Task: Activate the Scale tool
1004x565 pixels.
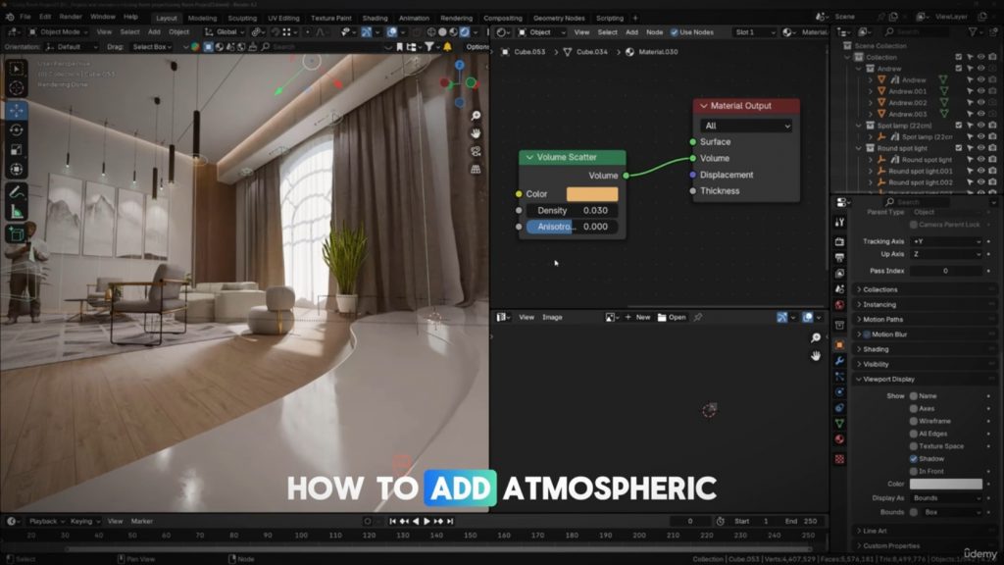Action: tap(16, 149)
